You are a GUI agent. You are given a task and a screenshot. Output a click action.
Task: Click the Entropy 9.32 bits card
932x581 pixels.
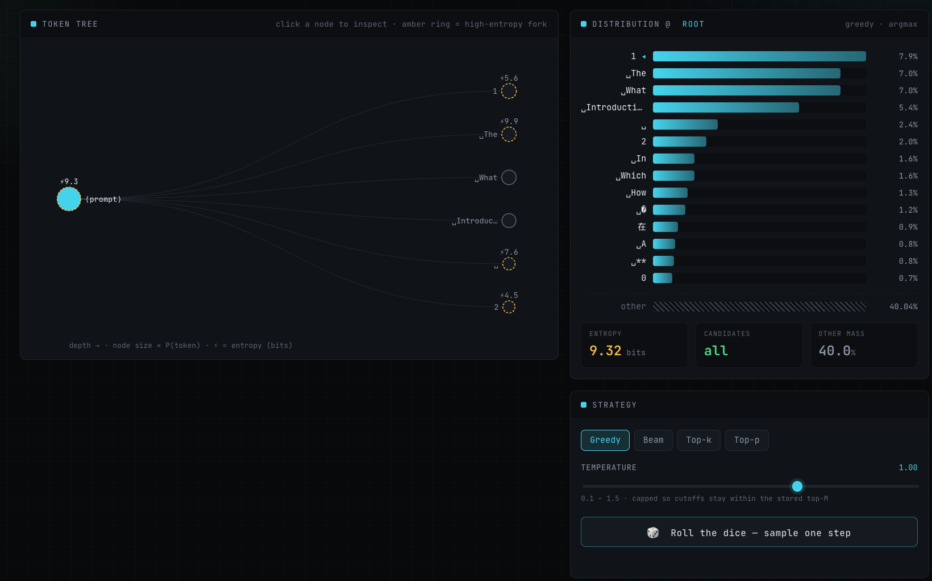tap(634, 345)
